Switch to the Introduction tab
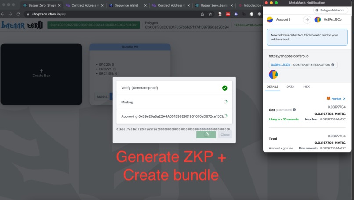 (250, 5)
